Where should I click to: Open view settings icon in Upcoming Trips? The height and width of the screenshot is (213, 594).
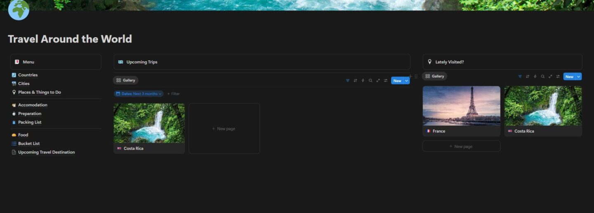[386, 81]
